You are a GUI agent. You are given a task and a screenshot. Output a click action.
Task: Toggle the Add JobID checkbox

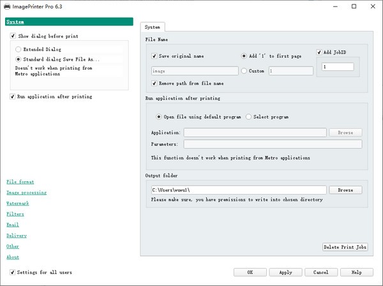[320, 52]
